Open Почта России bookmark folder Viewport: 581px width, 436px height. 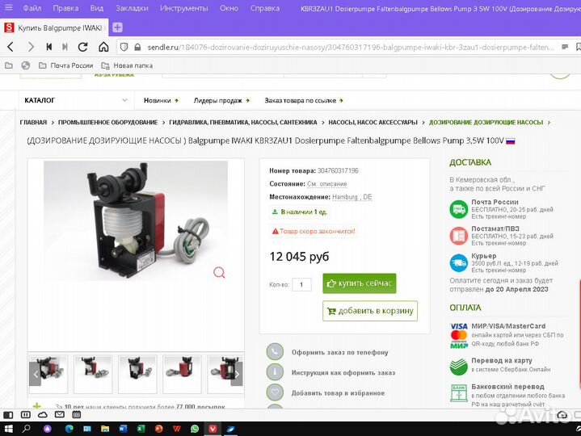(66, 65)
